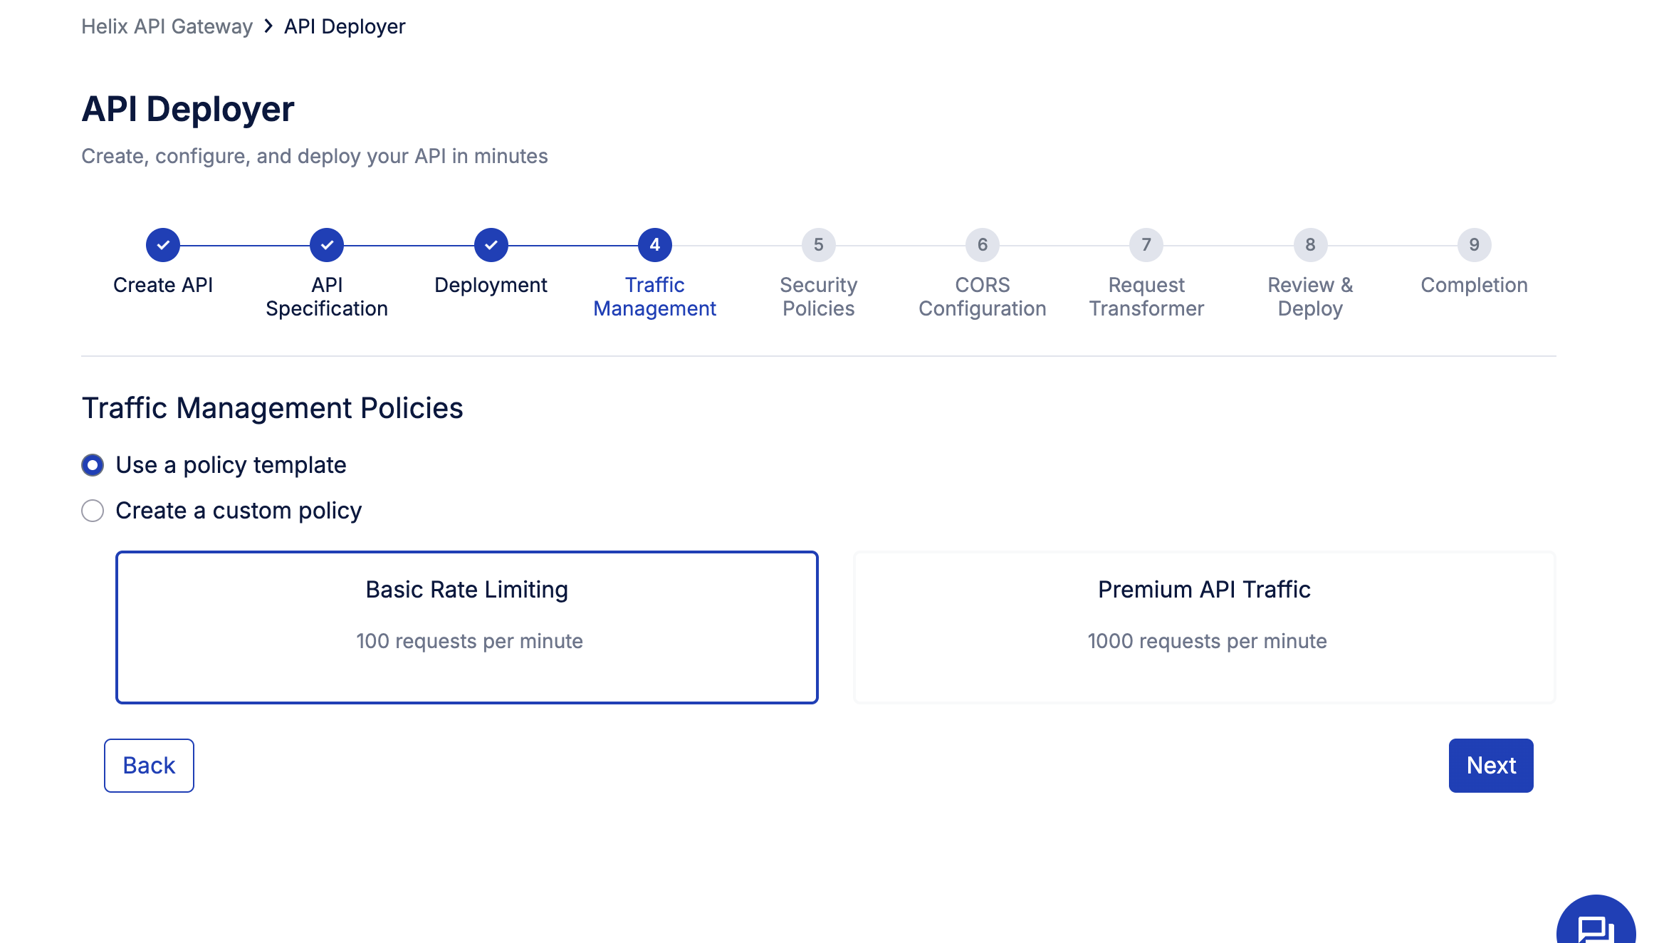The image size is (1659, 943).
Task: Choose the Basic Rate Limiting template card
Action: (x=467, y=627)
